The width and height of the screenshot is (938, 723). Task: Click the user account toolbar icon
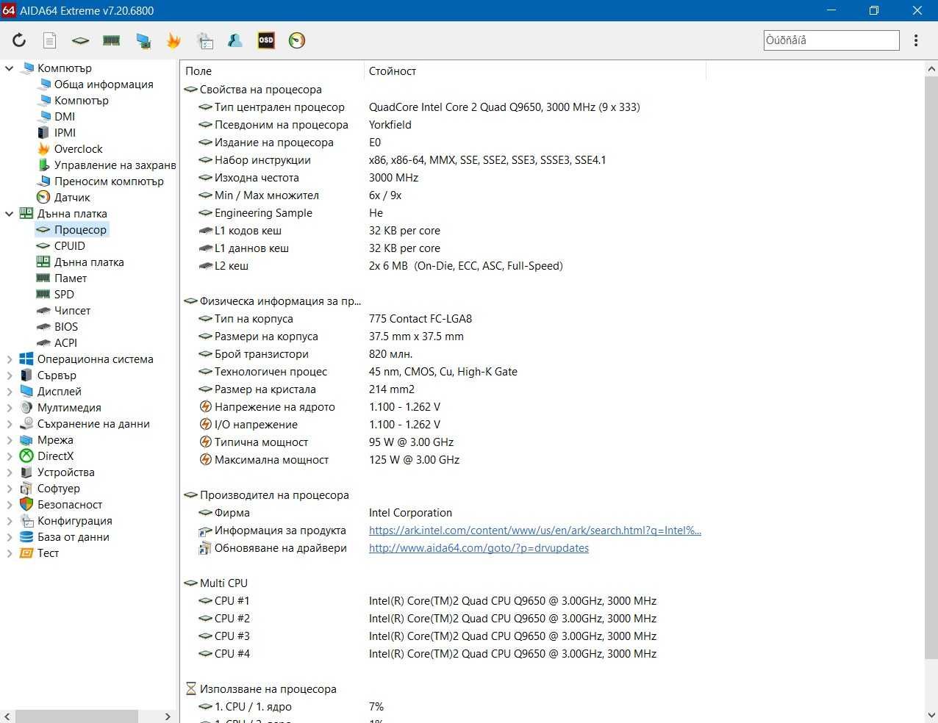235,40
